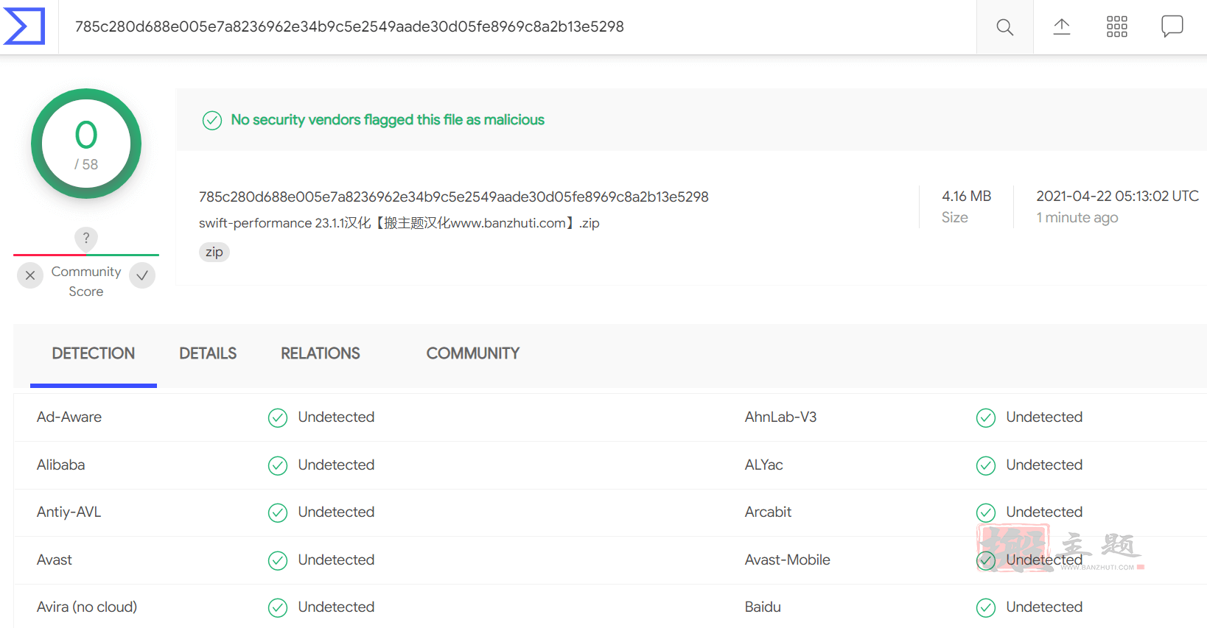Click Arcabit's undetected check icon
Screen dimensions: 1207x628
[x=986, y=513]
